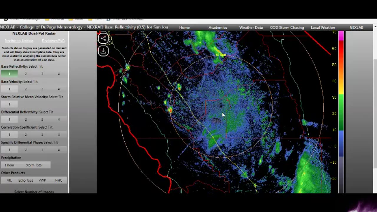This screenshot has width=377, height=212.
Task: Open the COD Storm Chasing menu
Action: tap(287, 27)
